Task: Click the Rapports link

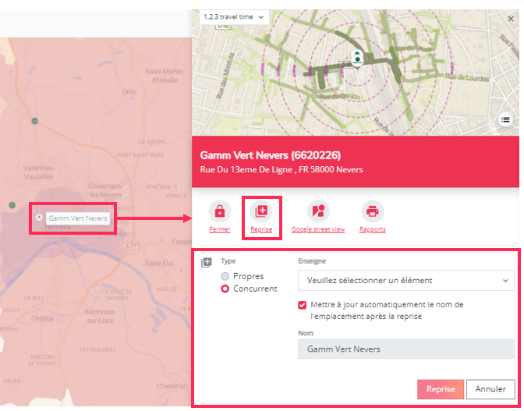Action: [x=373, y=229]
